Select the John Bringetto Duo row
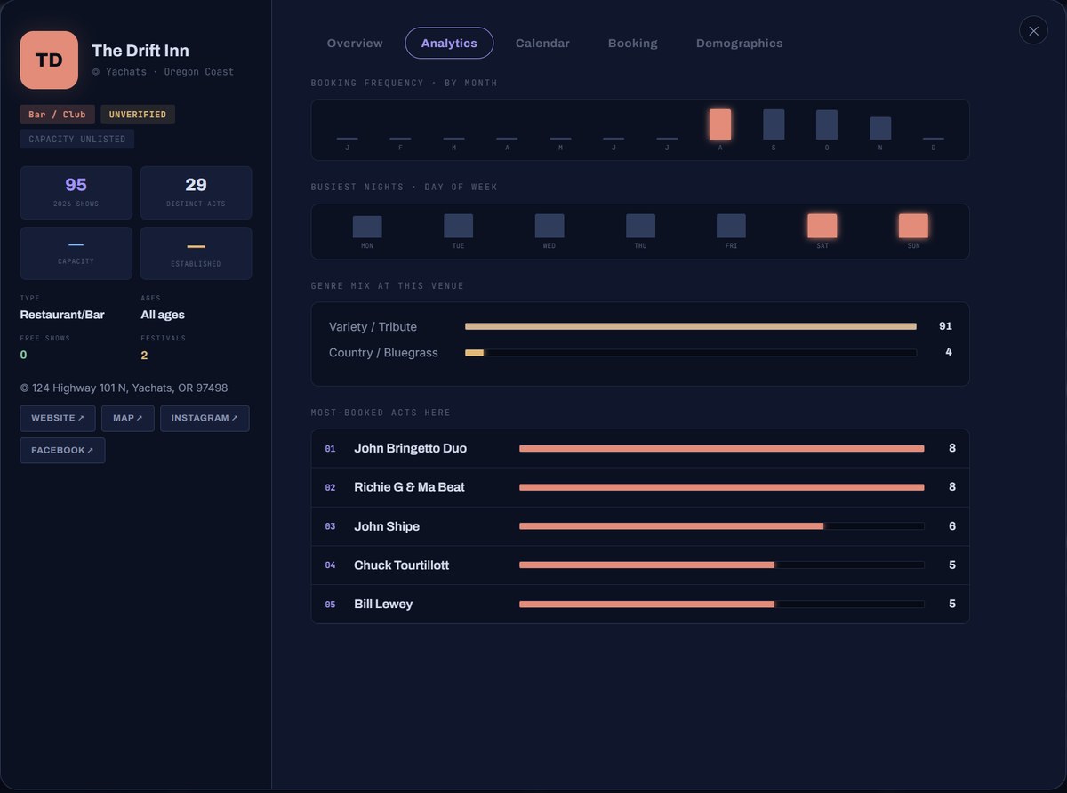Image resolution: width=1067 pixels, height=793 pixels. tap(640, 449)
